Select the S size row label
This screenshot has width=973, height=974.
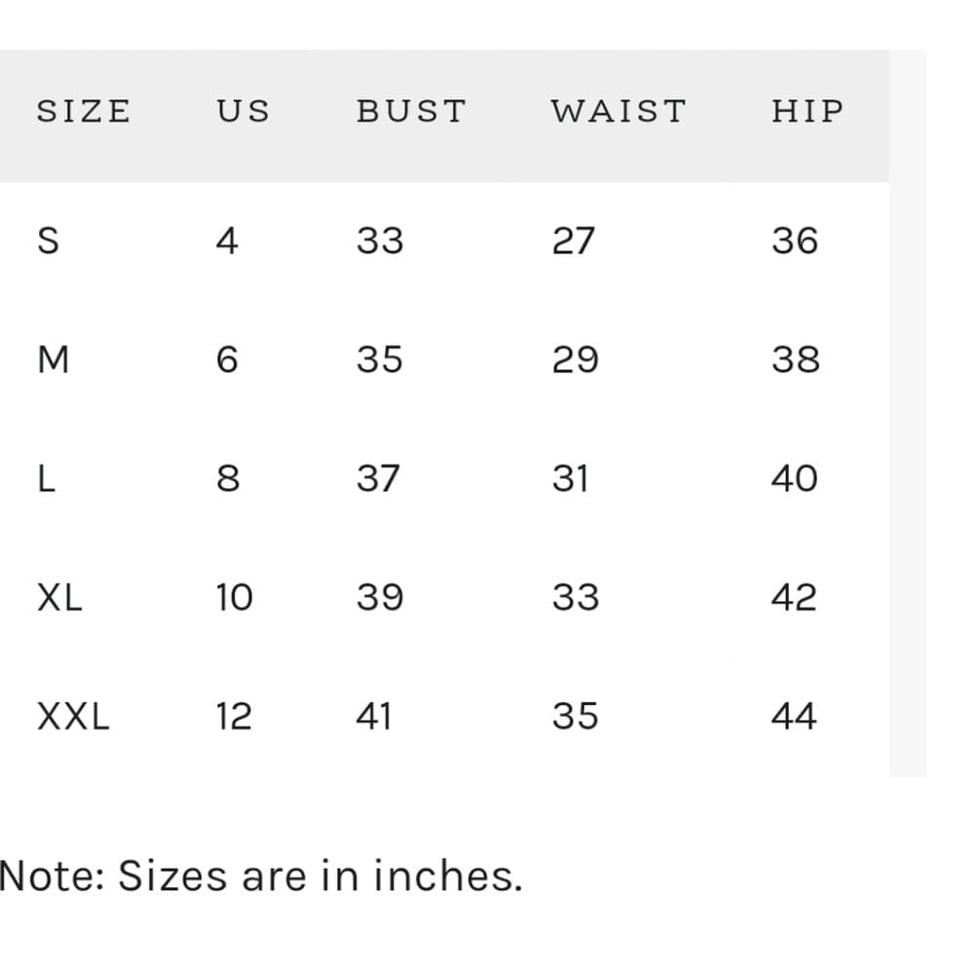49,241
